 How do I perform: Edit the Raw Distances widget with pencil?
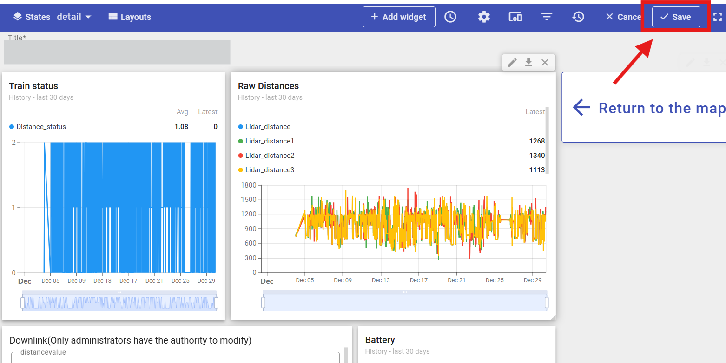tap(512, 62)
